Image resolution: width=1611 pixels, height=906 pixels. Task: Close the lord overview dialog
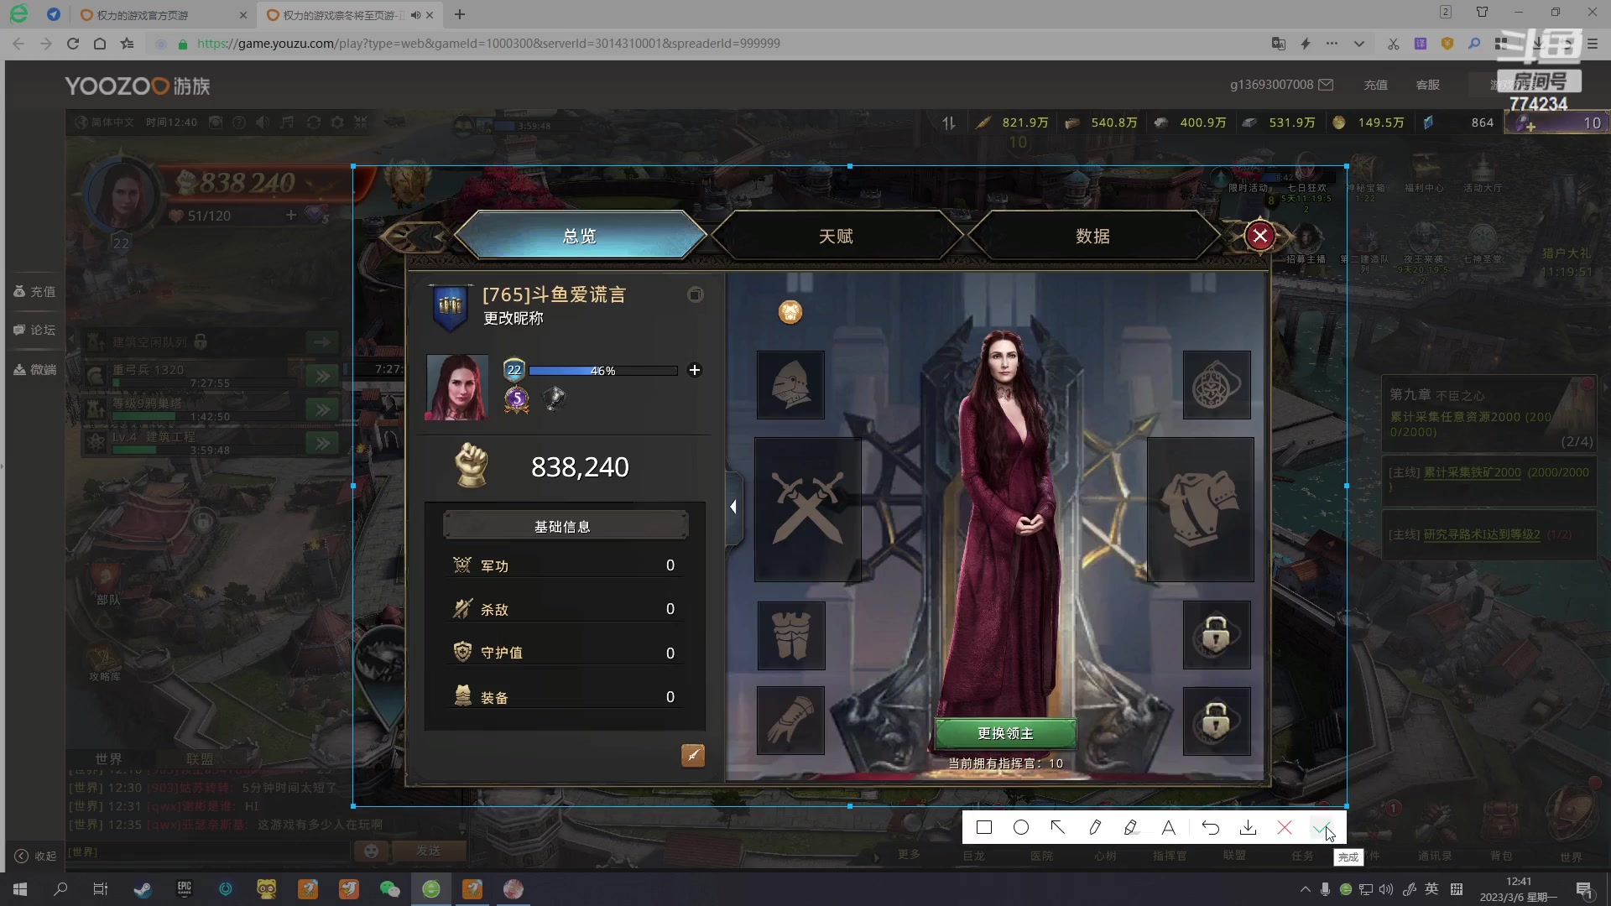(1259, 236)
